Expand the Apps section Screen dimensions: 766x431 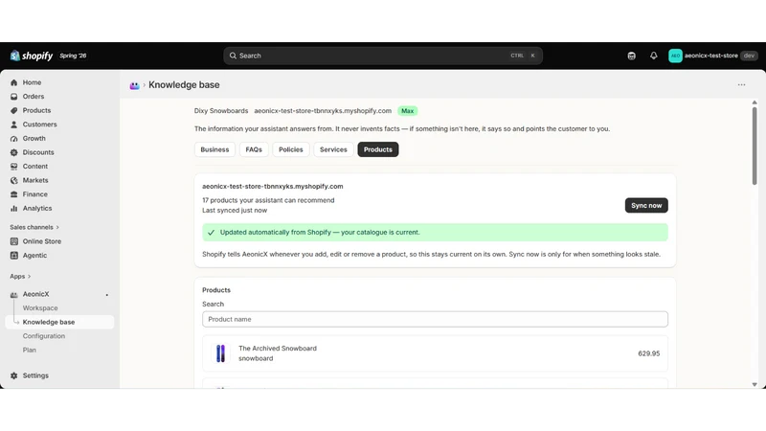(20, 277)
